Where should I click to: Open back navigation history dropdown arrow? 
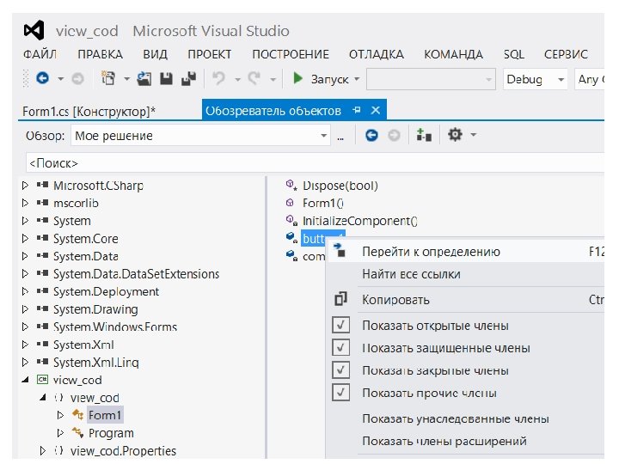(x=60, y=79)
